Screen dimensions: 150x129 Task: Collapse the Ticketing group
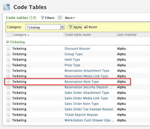7,42
